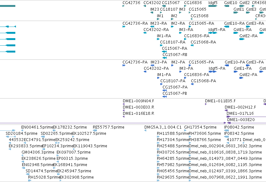This screenshot has height=182, width=266.
Task: Click transcript GstE2-RA
Action: pos(248,36)
